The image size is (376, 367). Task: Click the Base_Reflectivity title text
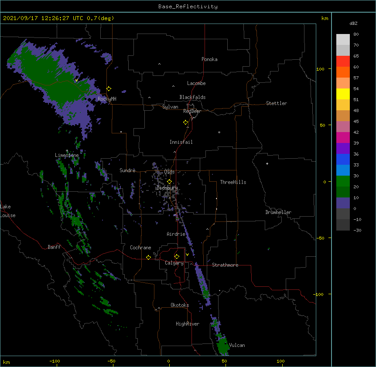(188, 7)
